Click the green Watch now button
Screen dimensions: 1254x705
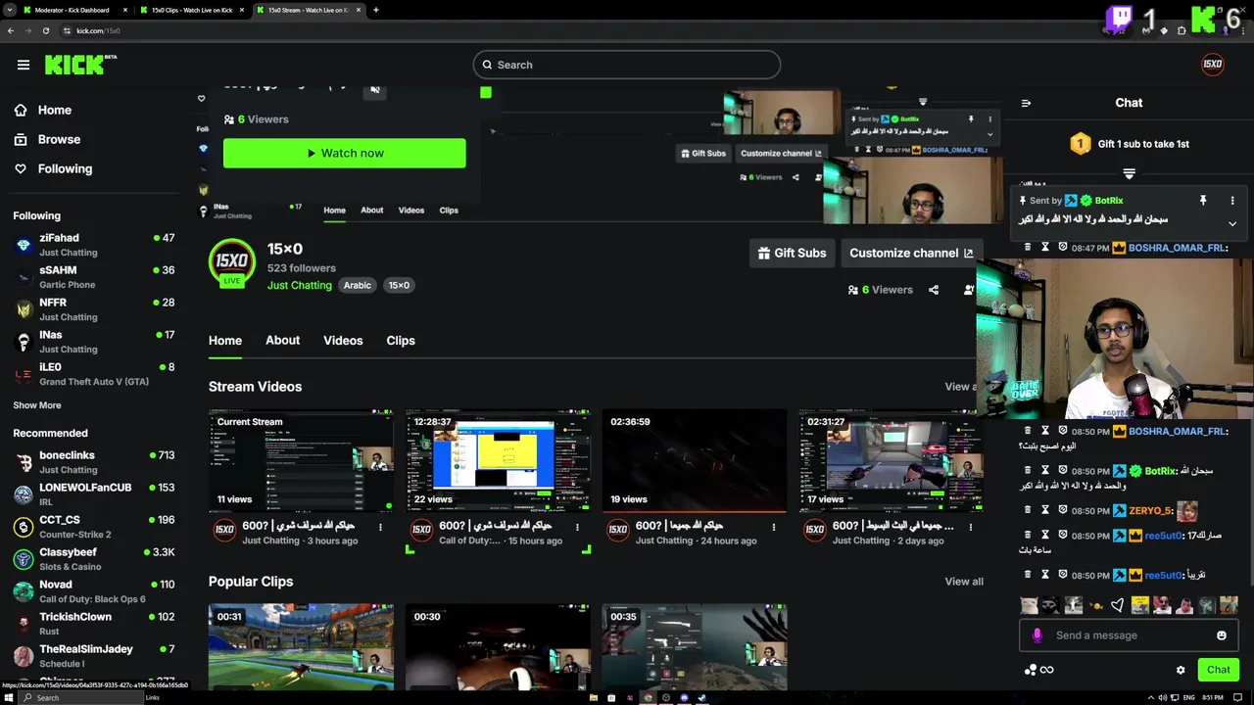344,153
